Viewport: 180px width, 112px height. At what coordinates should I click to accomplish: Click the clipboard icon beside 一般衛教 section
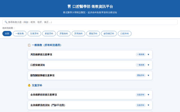coord(29,45)
